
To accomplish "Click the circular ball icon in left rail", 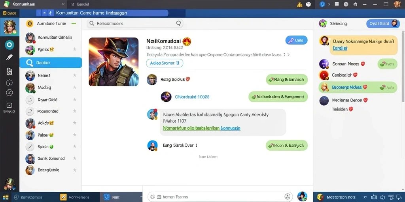I will [x=9, y=93].
